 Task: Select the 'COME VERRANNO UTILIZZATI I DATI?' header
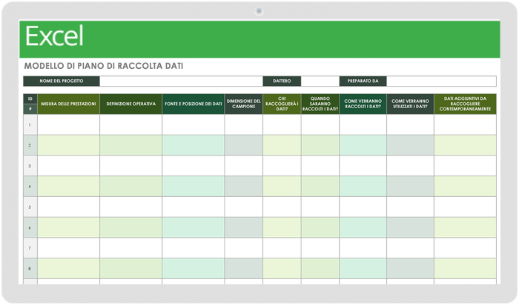click(x=410, y=104)
